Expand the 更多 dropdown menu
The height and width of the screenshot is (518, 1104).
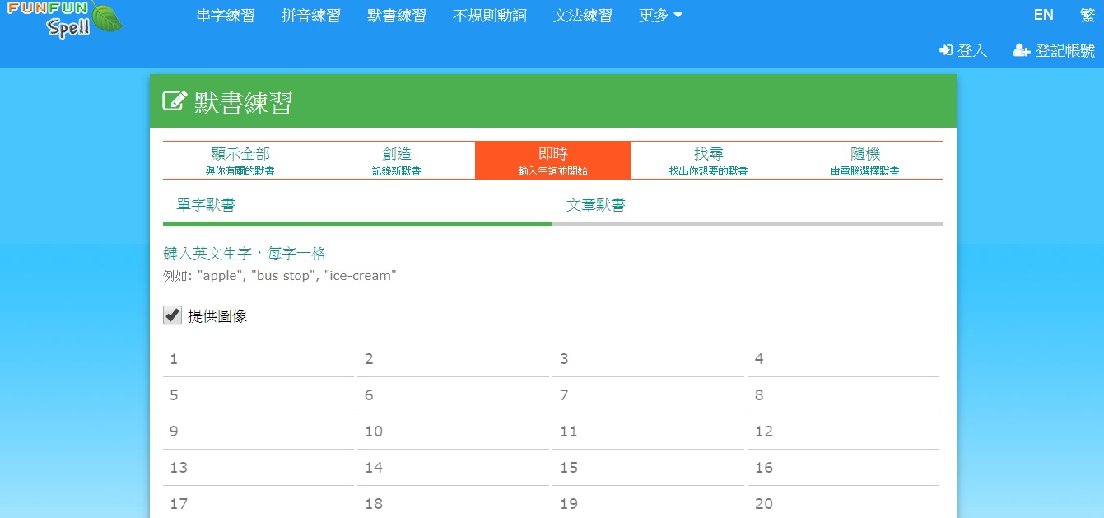pyautogui.click(x=660, y=16)
